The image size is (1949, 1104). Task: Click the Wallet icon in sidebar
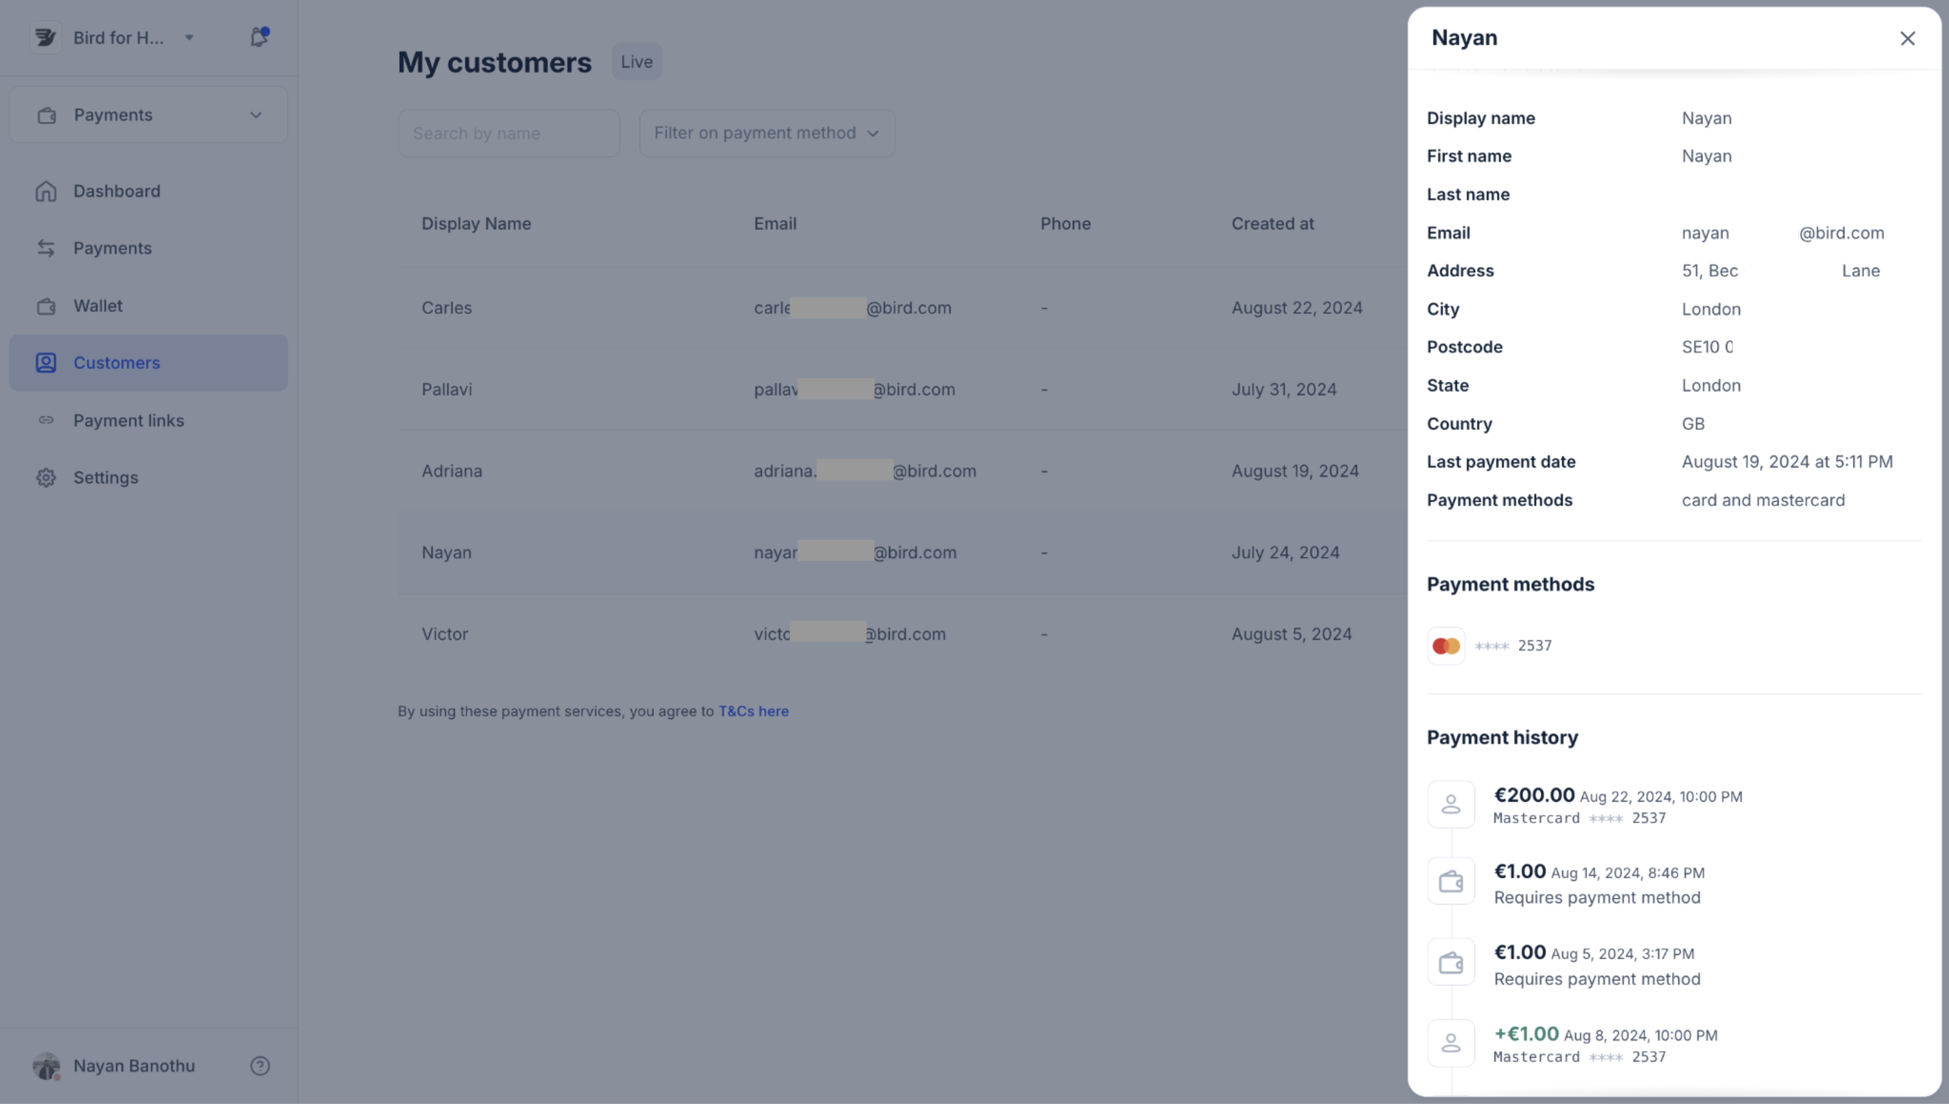pyautogui.click(x=46, y=306)
